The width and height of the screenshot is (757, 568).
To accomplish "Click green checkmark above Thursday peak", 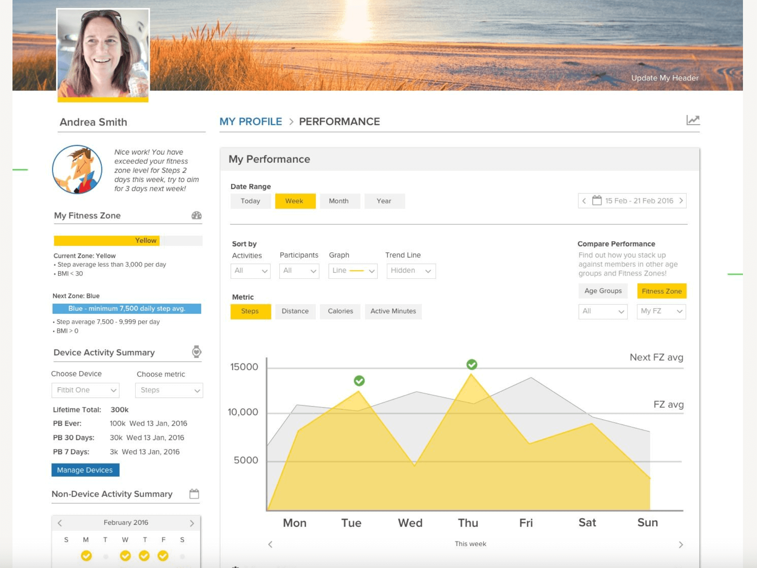I will tap(472, 364).
